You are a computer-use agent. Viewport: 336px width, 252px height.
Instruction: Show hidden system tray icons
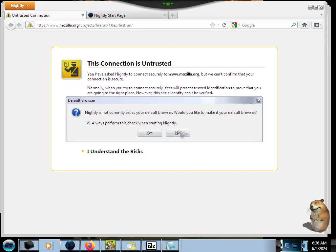[x=279, y=245]
